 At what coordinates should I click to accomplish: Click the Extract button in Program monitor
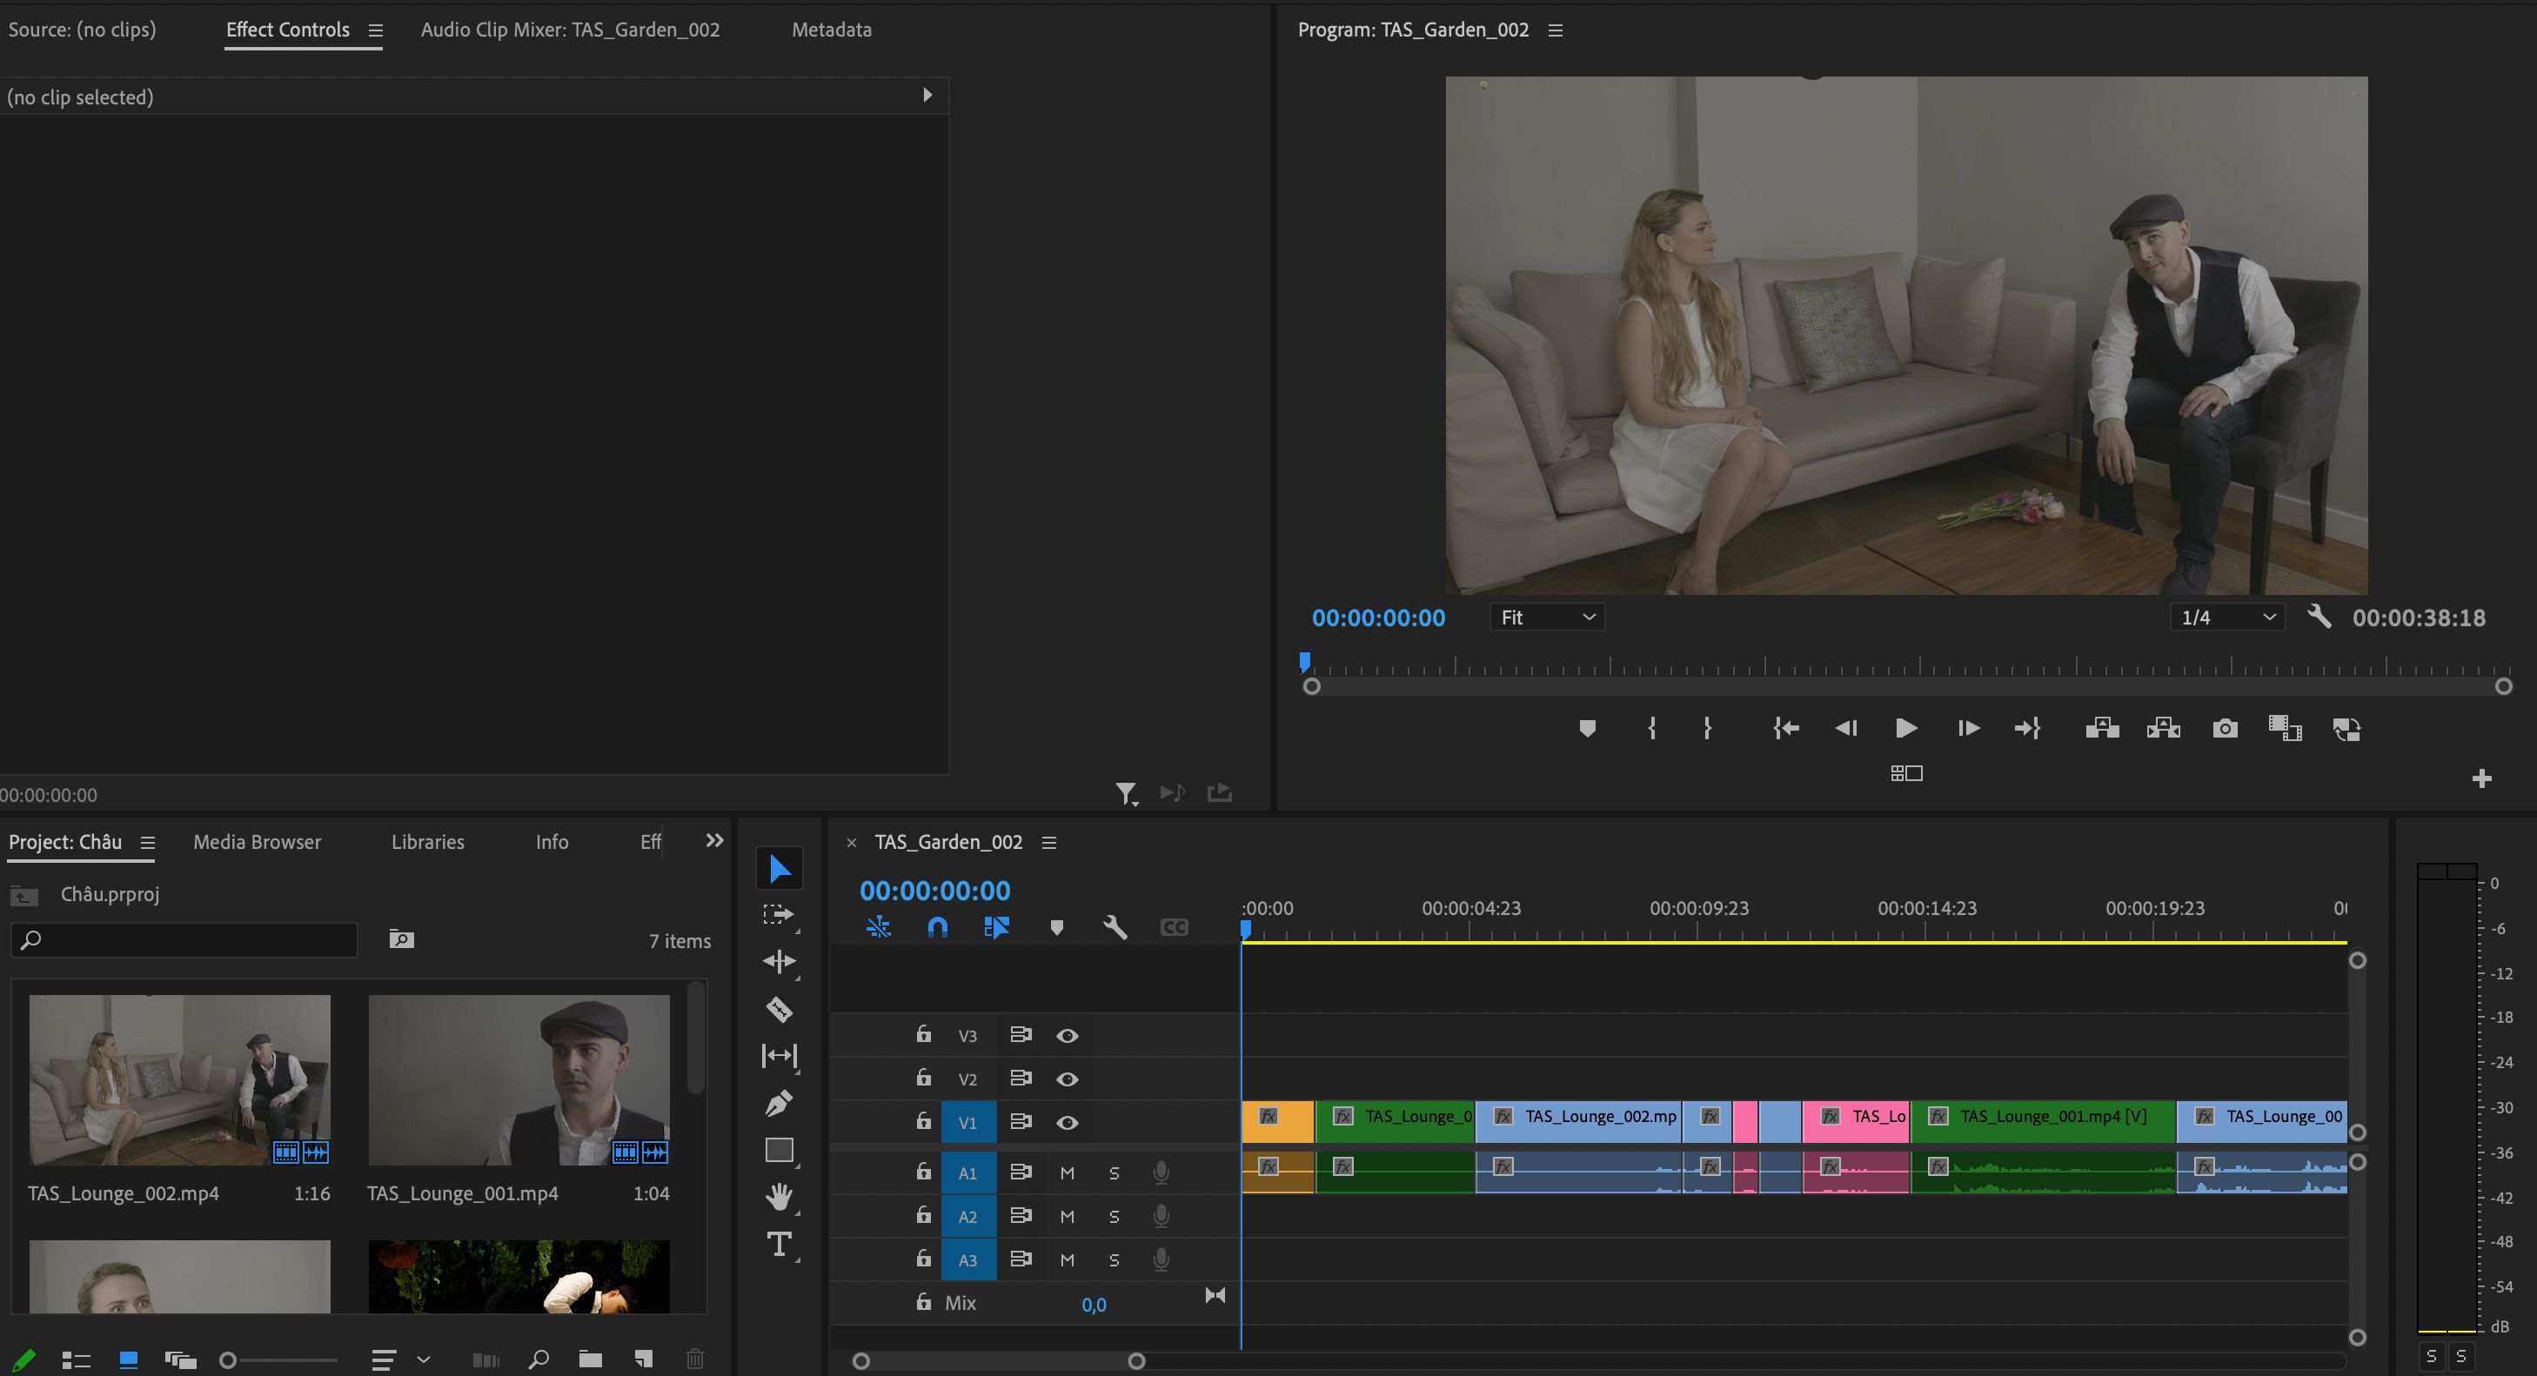click(x=2164, y=728)
